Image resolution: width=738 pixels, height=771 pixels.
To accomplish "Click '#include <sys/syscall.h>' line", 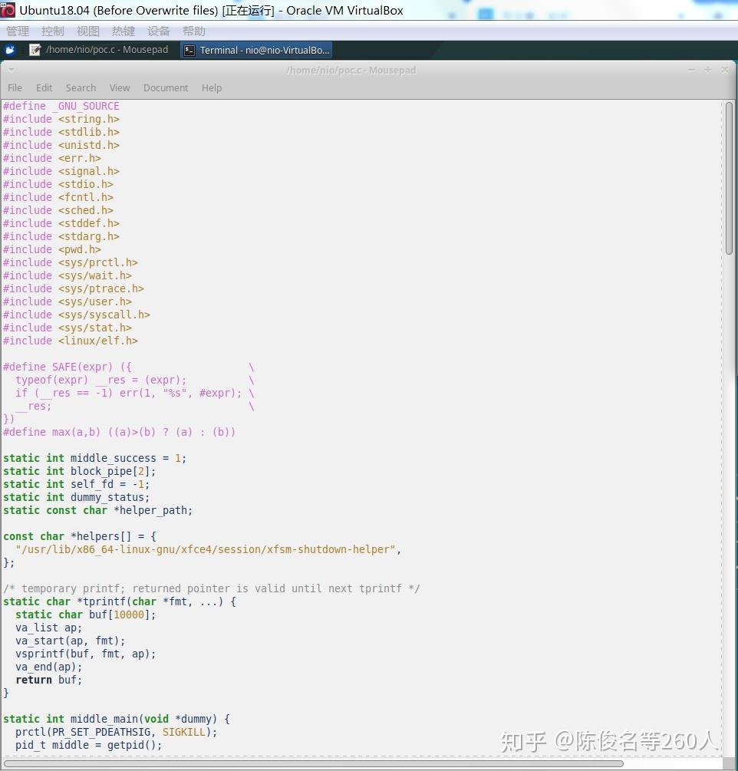I will (77, 315).
